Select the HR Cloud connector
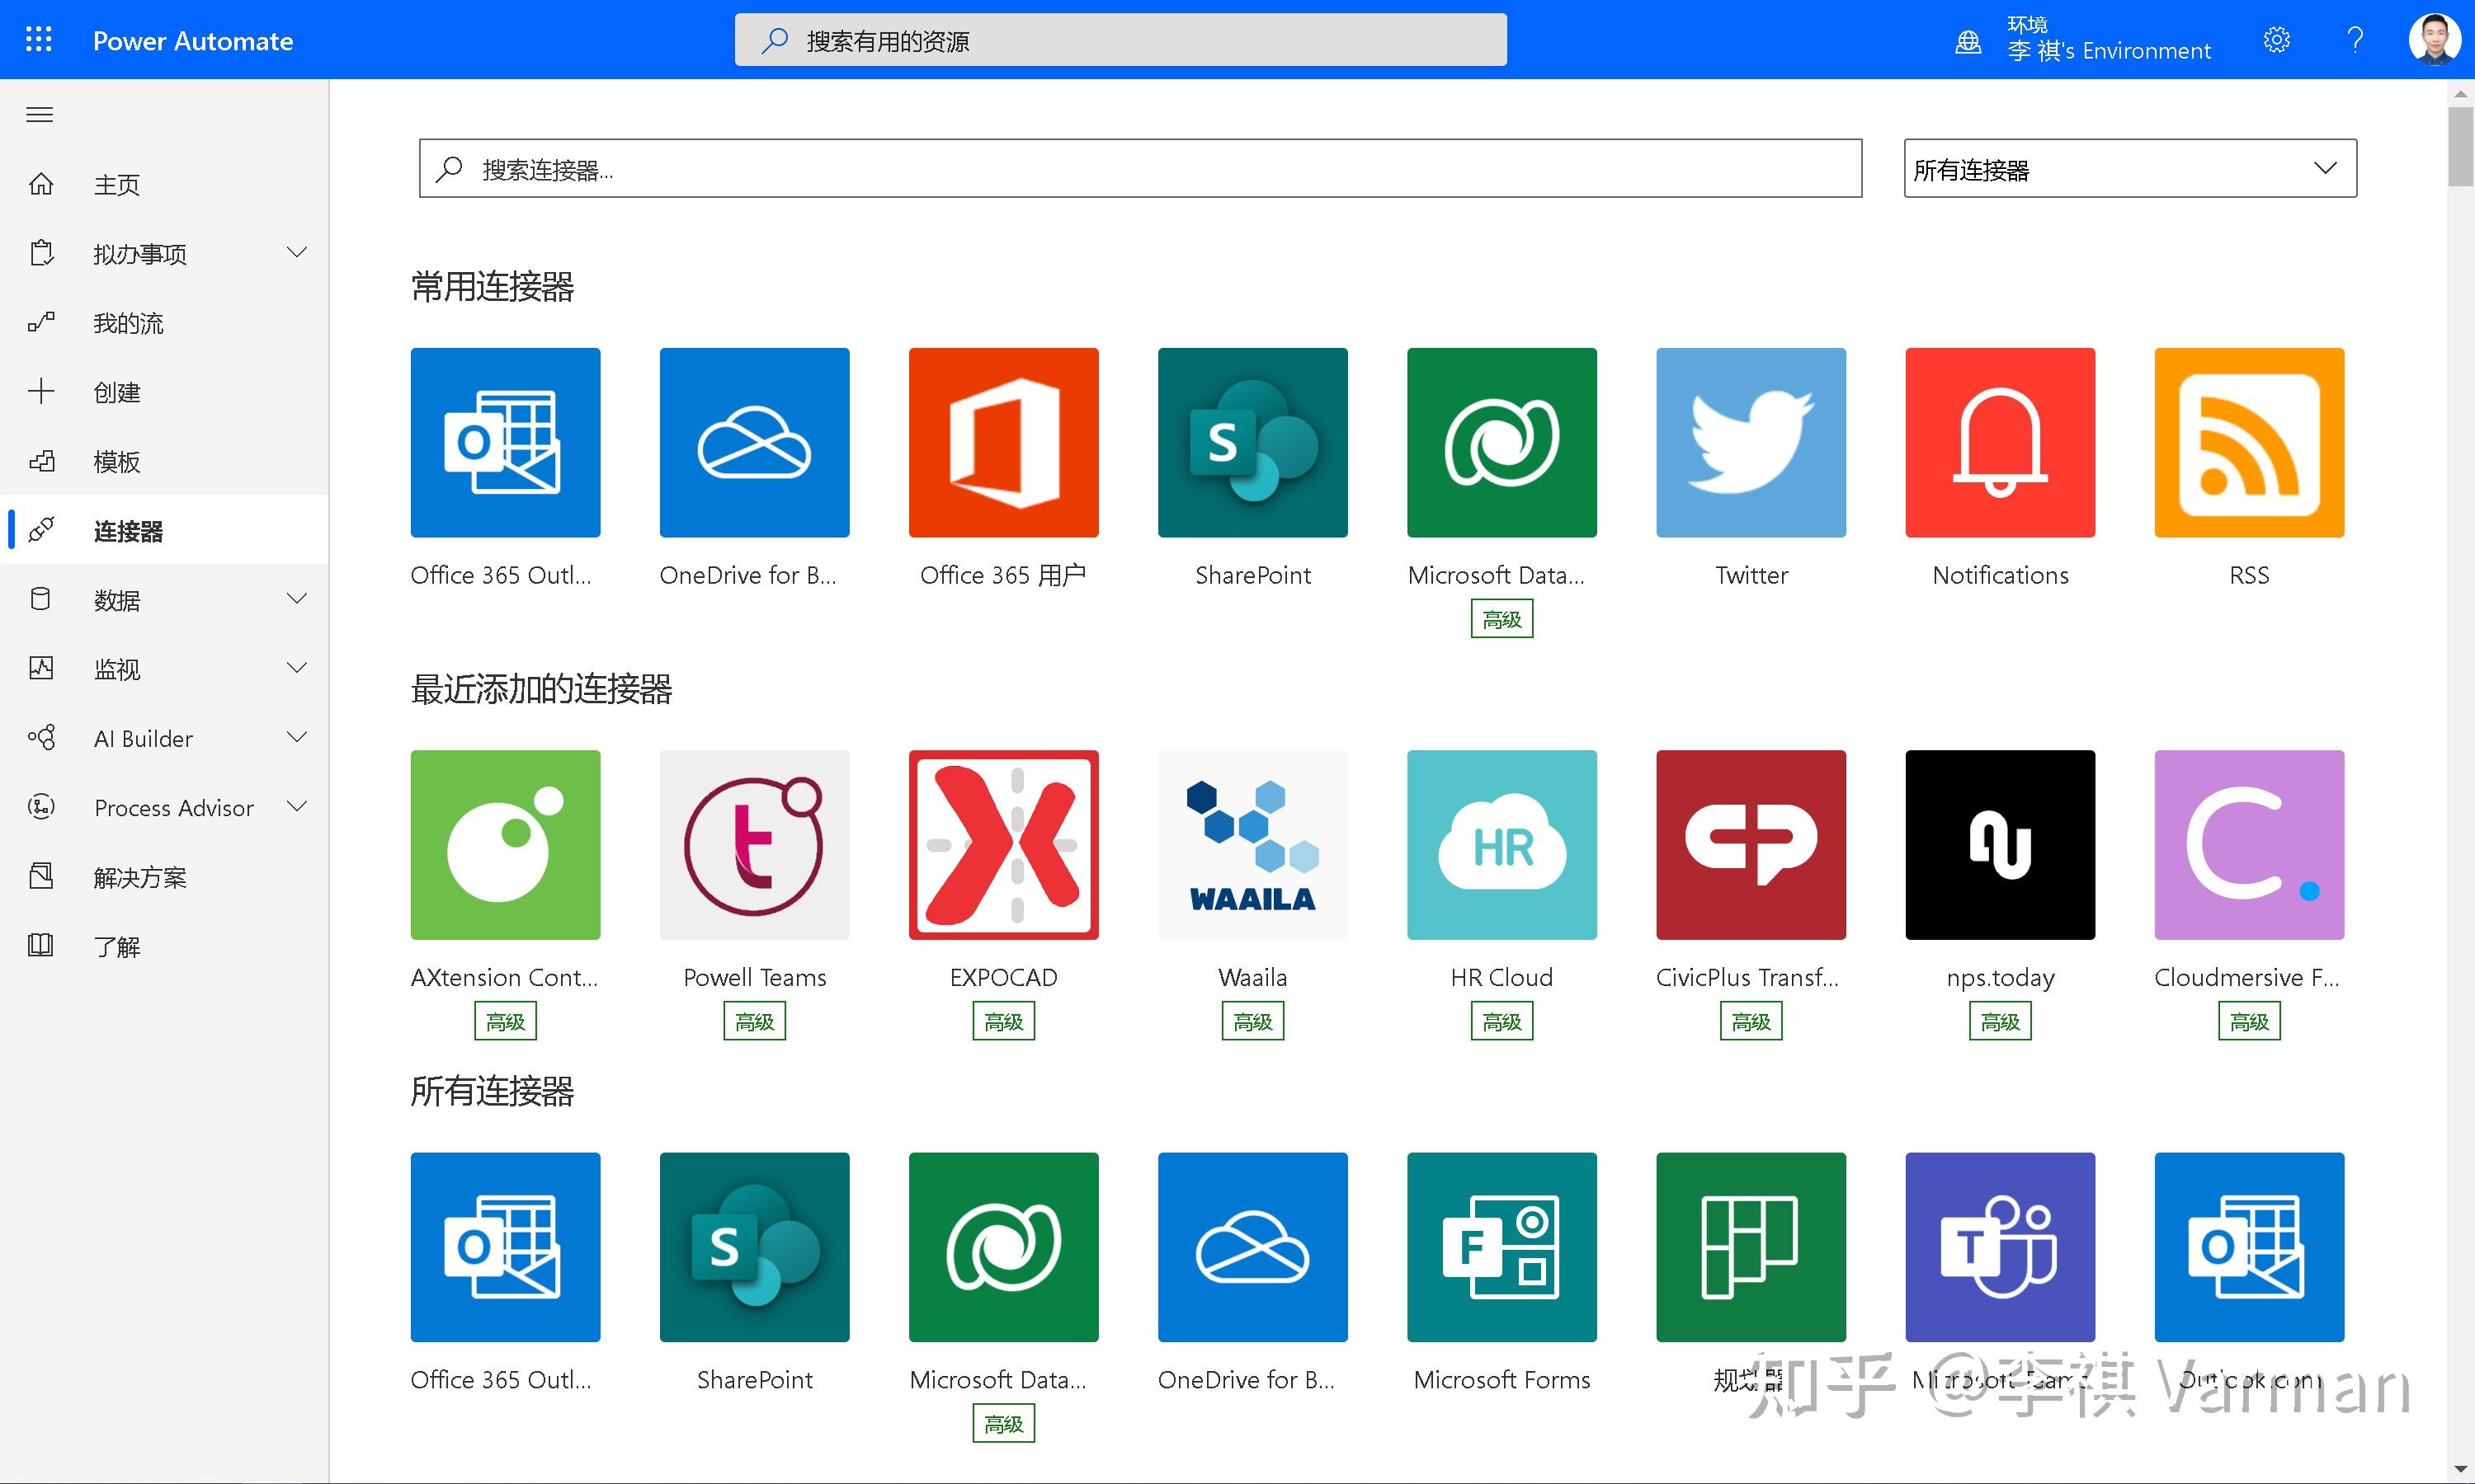 1501,844
